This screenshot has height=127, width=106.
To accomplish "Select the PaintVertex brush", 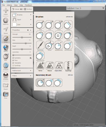I will tap(40, 45).
